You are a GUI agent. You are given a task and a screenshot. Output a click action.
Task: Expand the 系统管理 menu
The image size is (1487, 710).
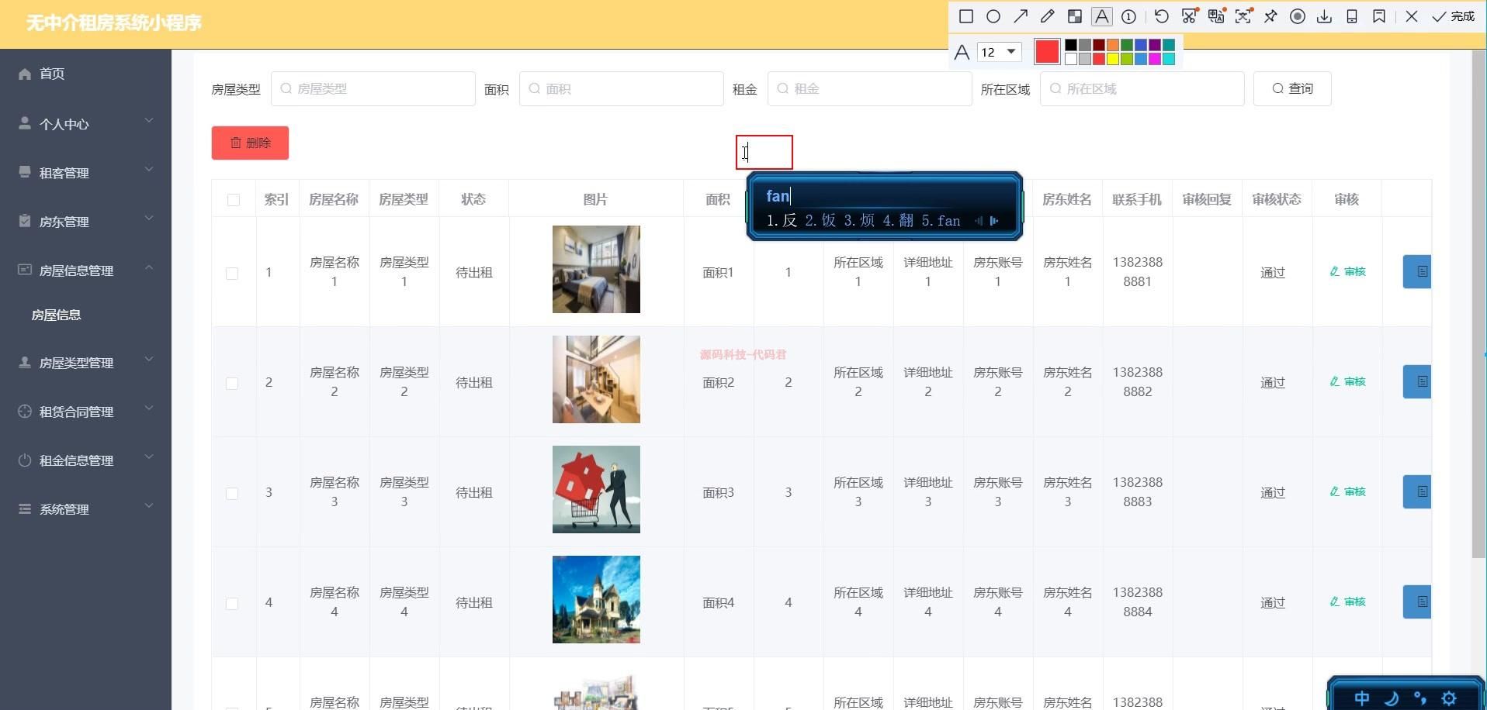point(85,508)
